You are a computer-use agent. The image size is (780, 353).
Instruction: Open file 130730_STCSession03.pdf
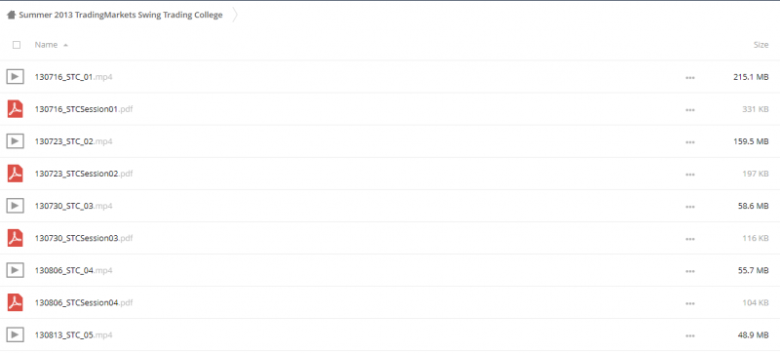pos(84,238)
